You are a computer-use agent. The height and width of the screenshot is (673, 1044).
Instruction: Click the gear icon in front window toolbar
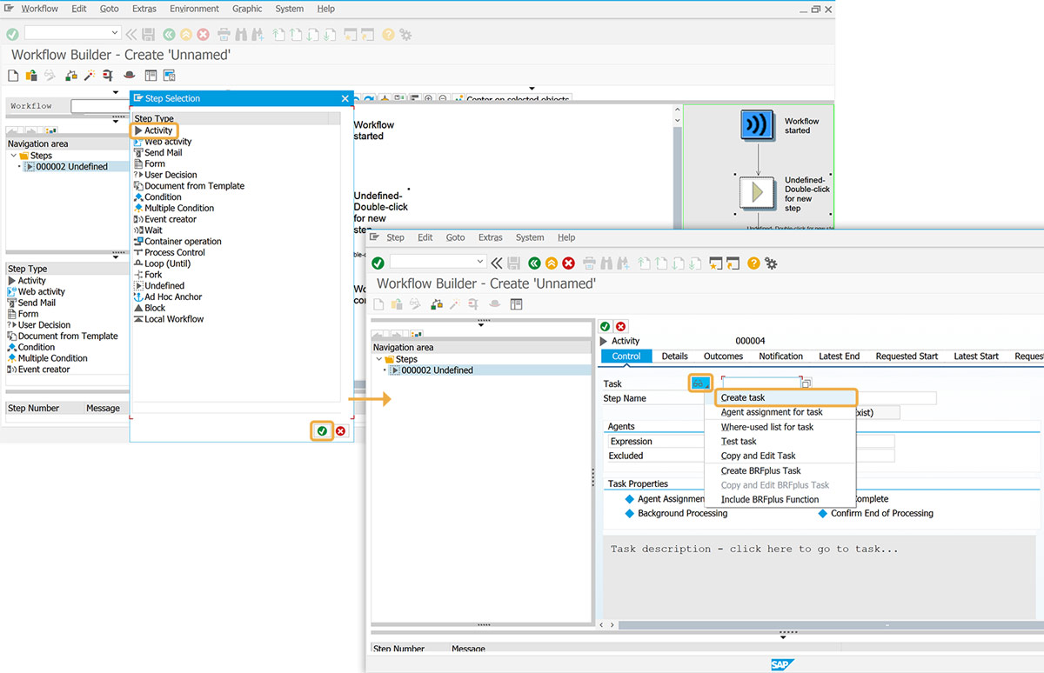[x=771, y=263]
